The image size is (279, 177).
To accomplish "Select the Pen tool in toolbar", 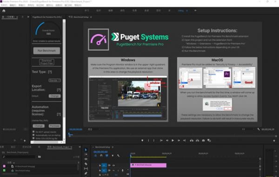I will point(86,173).
